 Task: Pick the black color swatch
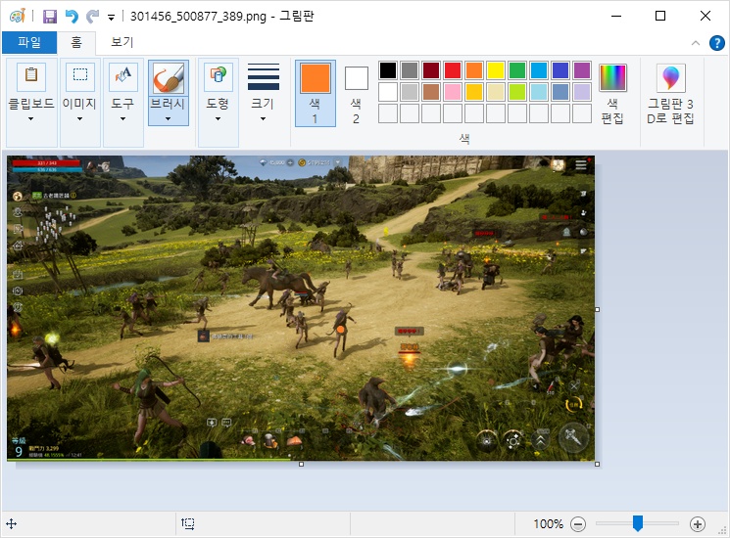[388, 70]
